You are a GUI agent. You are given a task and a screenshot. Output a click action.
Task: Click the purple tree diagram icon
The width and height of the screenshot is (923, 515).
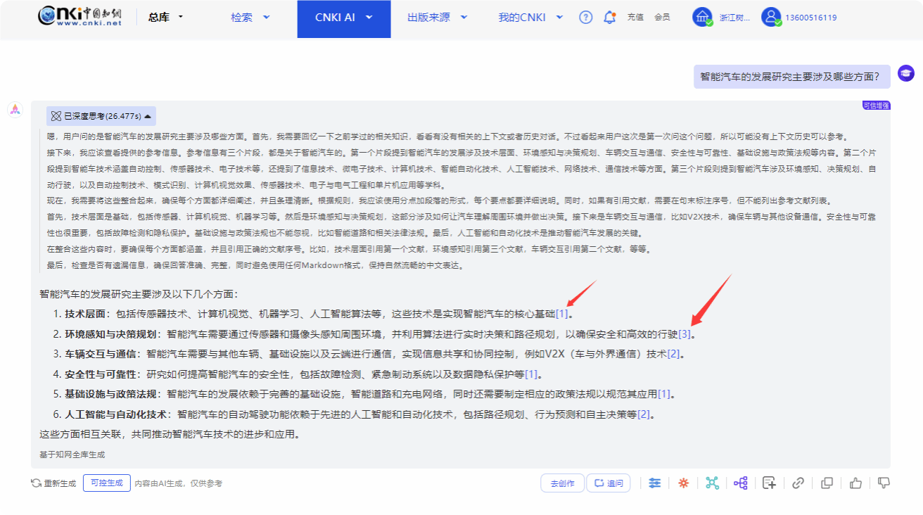click(x=740, y=483)
